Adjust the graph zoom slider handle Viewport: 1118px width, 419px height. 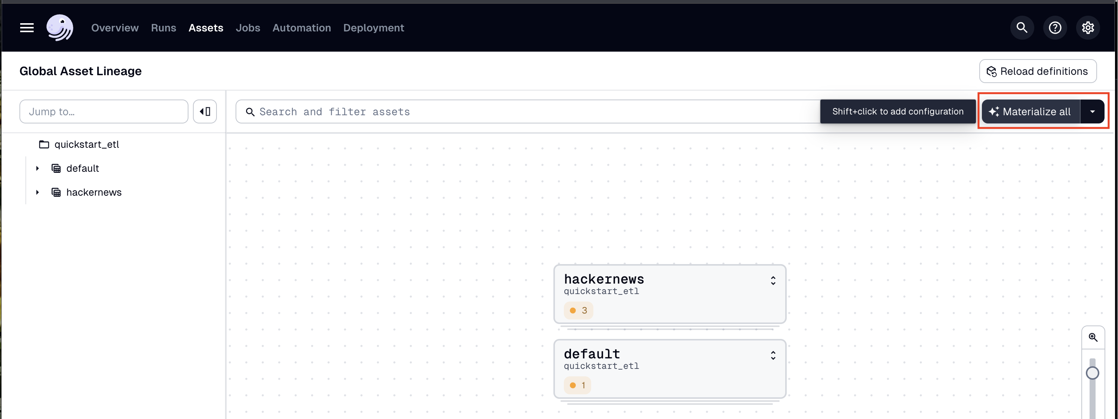[x=1093, y=373]
